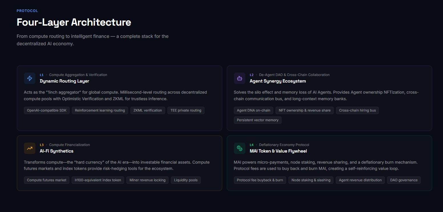Click the PROTOCOL section label

(x=27, y=11)
